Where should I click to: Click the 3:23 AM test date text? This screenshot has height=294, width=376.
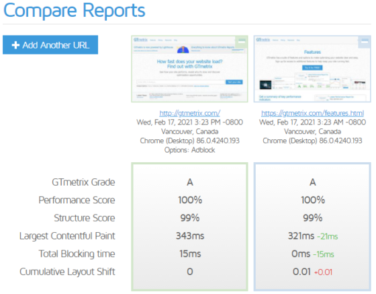tap(312, 122)
